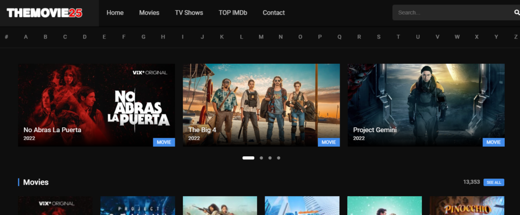520x215 pixels.
Task: Filter titles by letter D
Action: [85, 36]
